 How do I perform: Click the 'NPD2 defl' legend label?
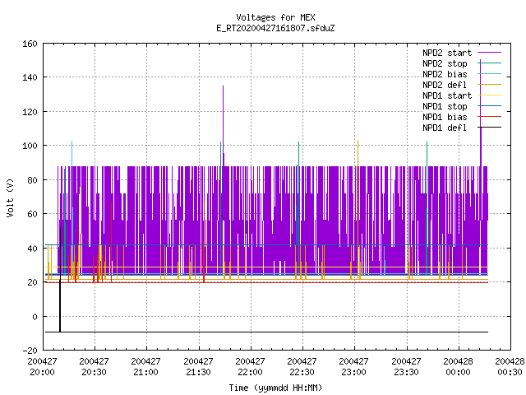445,85
